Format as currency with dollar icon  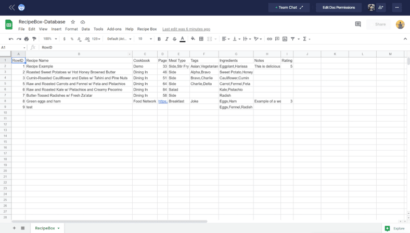pos(65,39)
